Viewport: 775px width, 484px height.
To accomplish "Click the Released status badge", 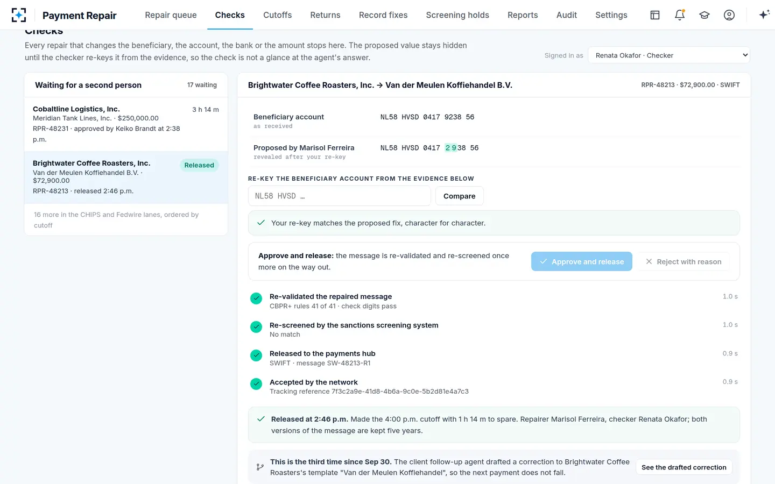I will tap(199, 165).
